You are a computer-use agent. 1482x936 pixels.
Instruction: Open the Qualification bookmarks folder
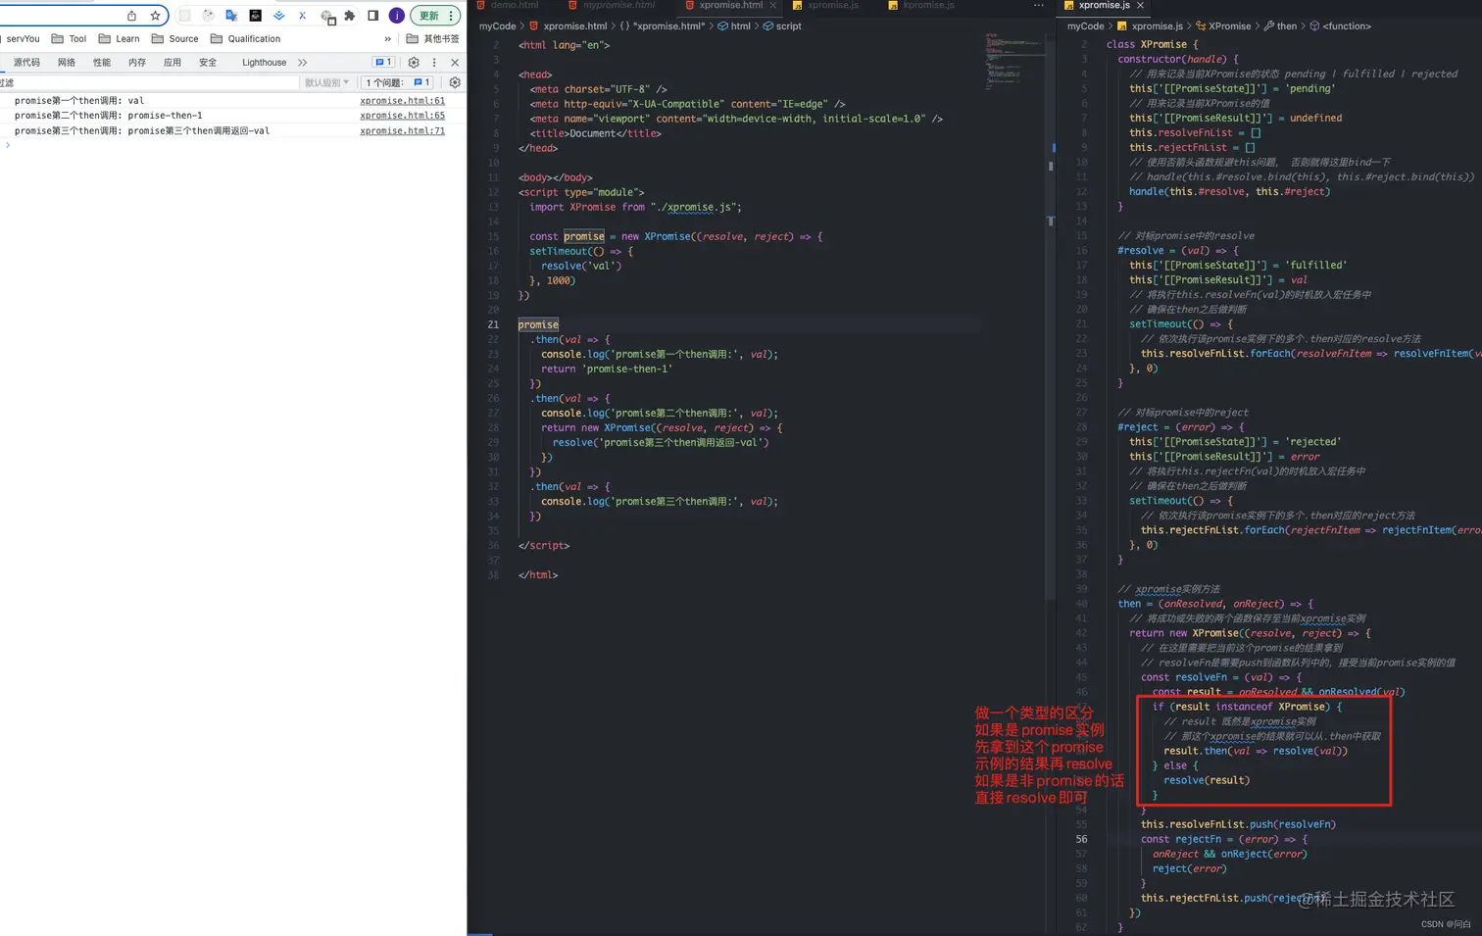[x=245, y=39]
